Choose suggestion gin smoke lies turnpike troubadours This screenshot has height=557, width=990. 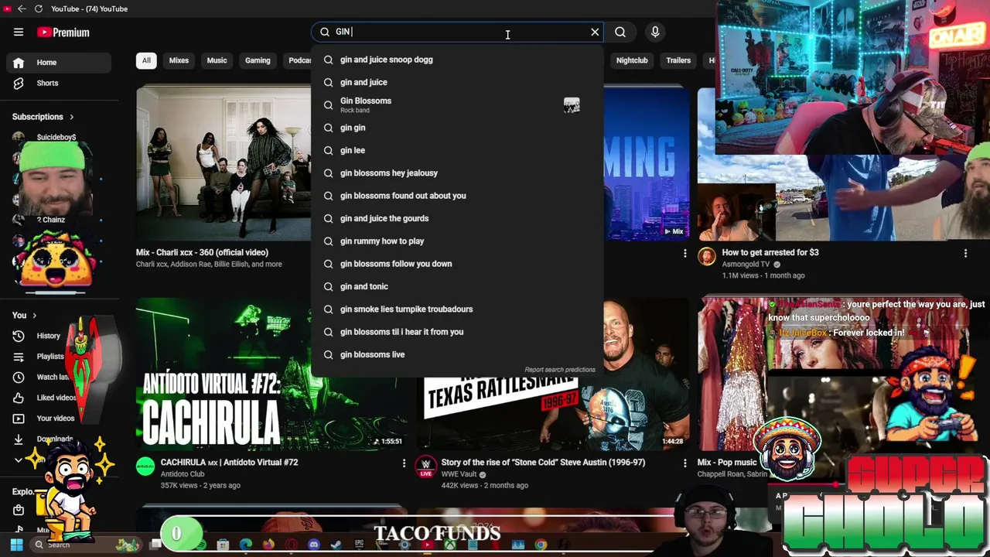point(457,309)
